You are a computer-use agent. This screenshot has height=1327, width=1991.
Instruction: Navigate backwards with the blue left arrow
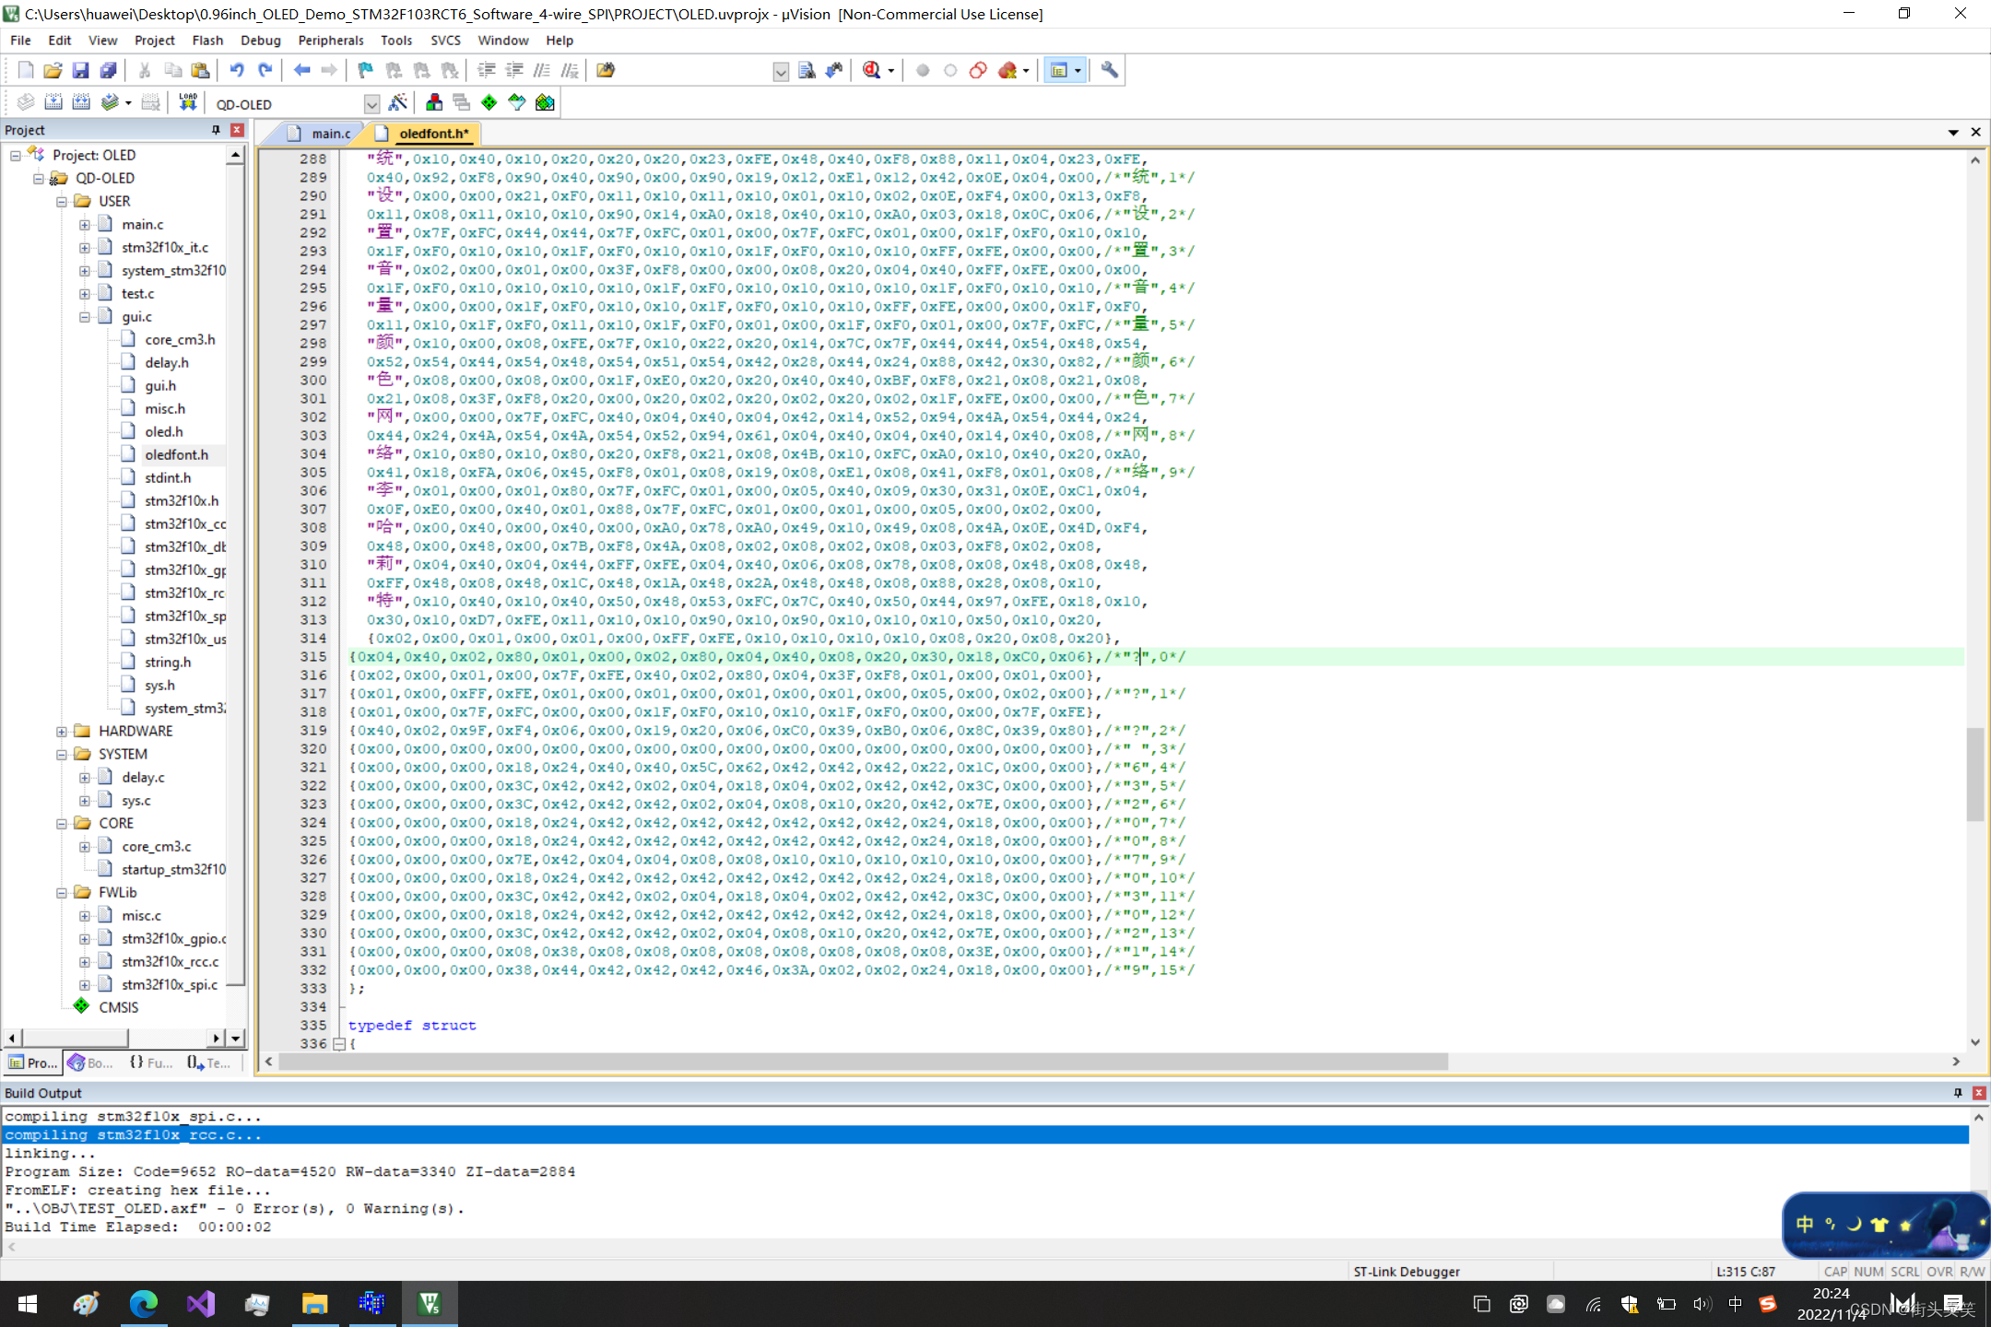click(301, 70)
